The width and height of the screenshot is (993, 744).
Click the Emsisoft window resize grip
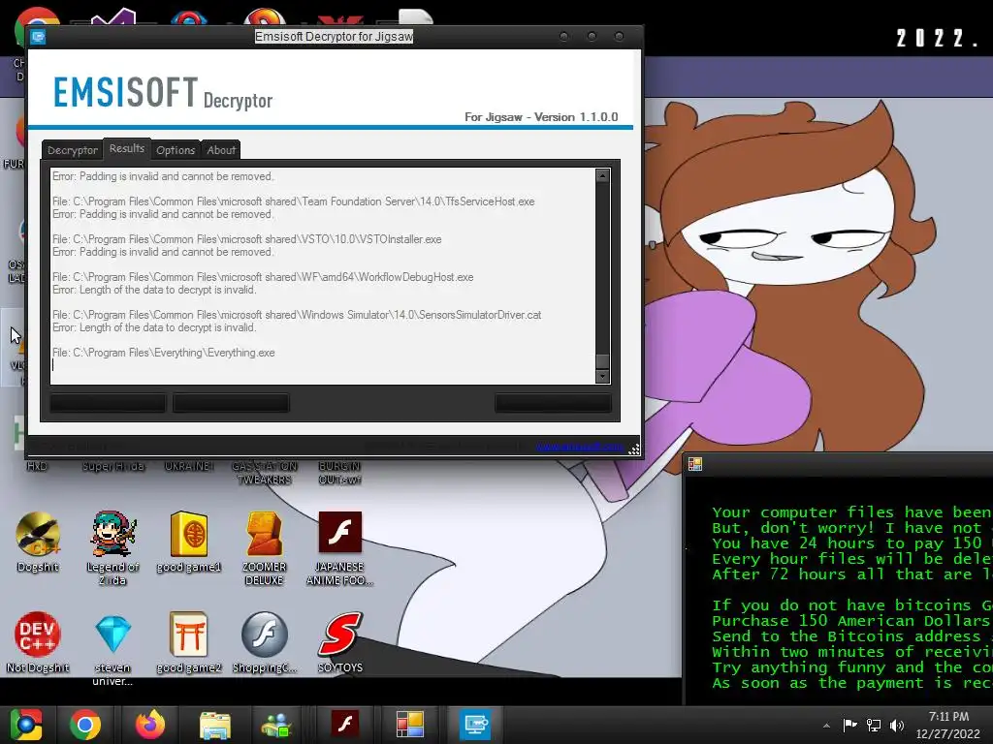[x=634, y=449]
